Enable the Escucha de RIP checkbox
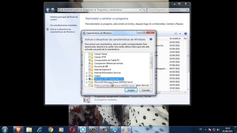 pos(90,66)
